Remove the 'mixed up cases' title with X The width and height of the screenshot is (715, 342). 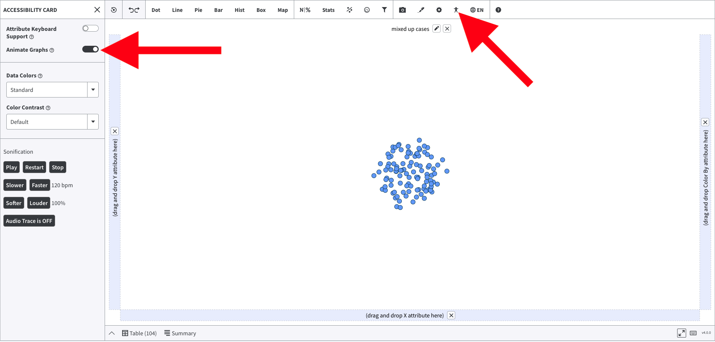pos(447,29)
